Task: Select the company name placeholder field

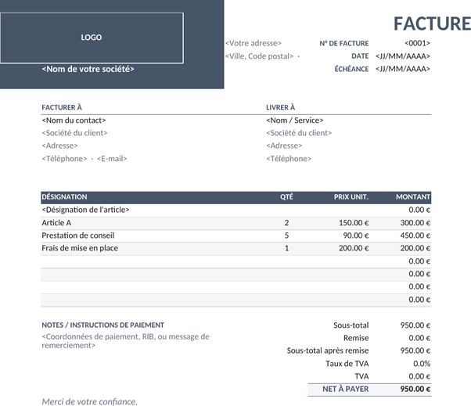Action: coord(88,69)
